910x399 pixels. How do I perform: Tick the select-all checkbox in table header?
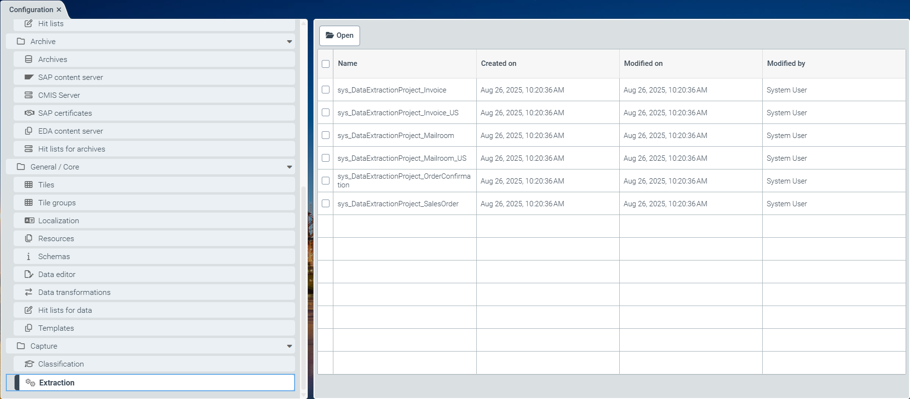click(326, 63)
